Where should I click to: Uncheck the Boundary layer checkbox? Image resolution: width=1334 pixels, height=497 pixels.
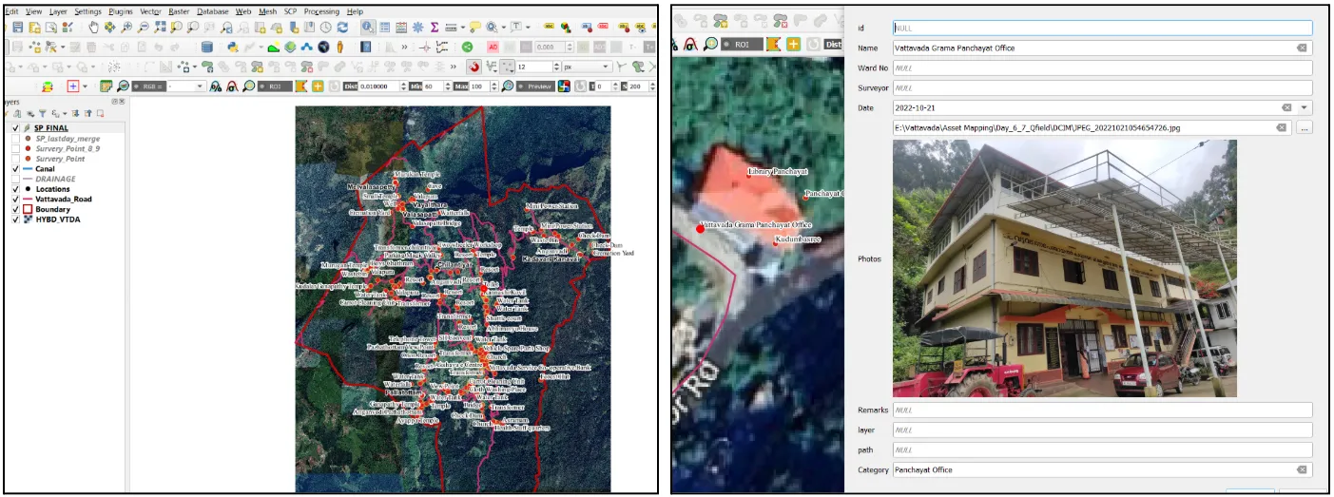15,209
